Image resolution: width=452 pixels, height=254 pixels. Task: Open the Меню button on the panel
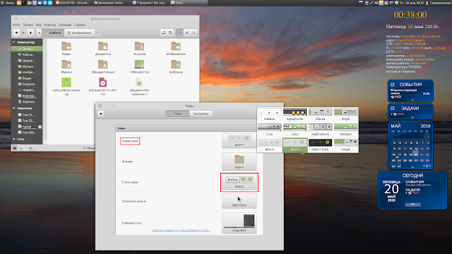tap(8, 3)
